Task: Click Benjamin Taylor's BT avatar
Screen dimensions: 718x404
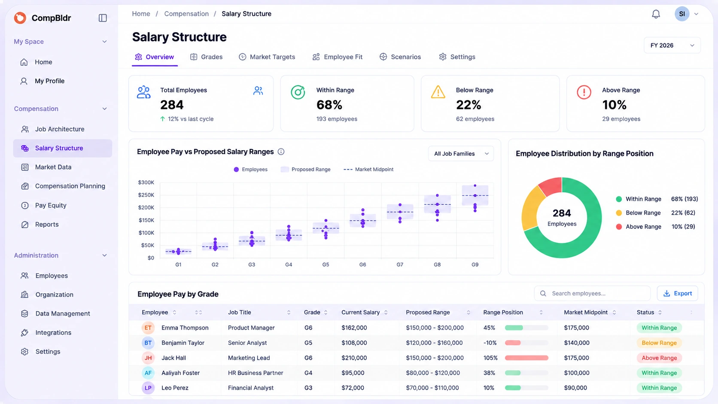Action: tap(148, 343)
